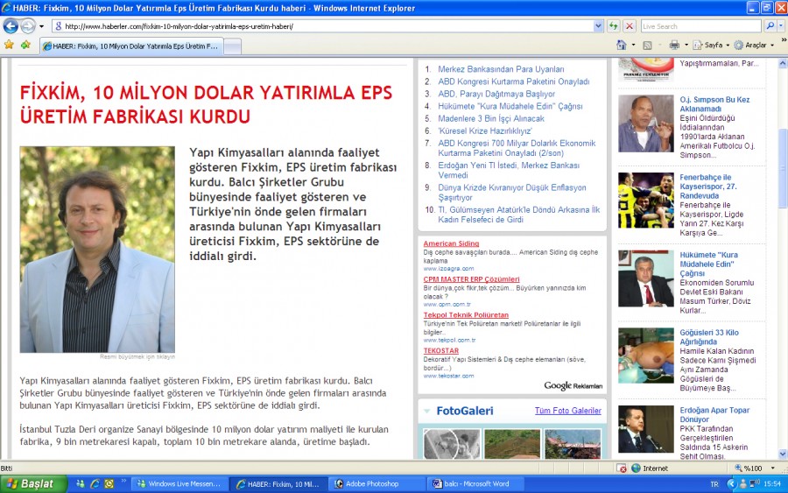This screenshot has height=493, width=788.
Task: Open Tekpol Teknik Poliüretan ad link
Action: click(466, 314)
